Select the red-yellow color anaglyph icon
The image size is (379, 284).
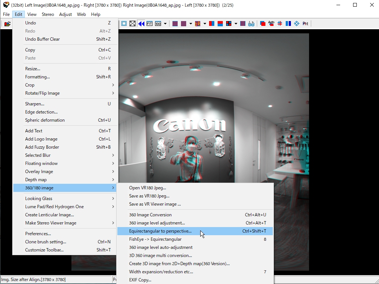[x=198, y=23]
